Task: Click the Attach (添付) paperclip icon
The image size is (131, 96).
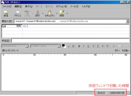Action: tap(38, 13)
